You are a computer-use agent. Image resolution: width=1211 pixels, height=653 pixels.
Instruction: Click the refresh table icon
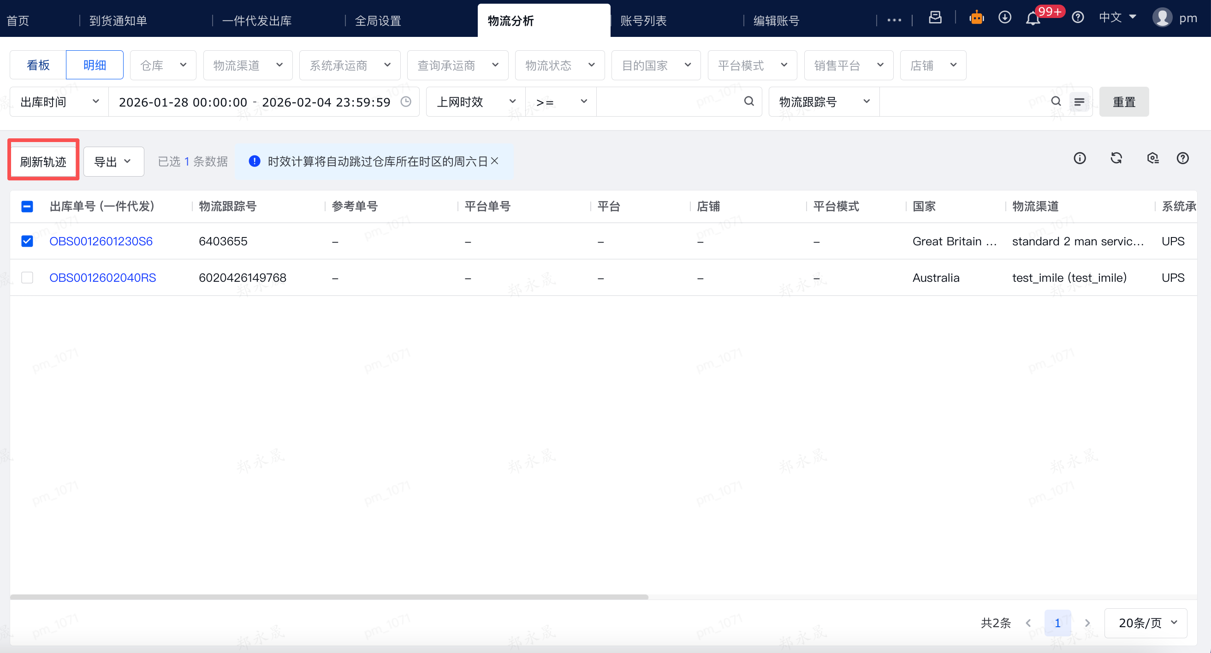[x=1116, y=159]
